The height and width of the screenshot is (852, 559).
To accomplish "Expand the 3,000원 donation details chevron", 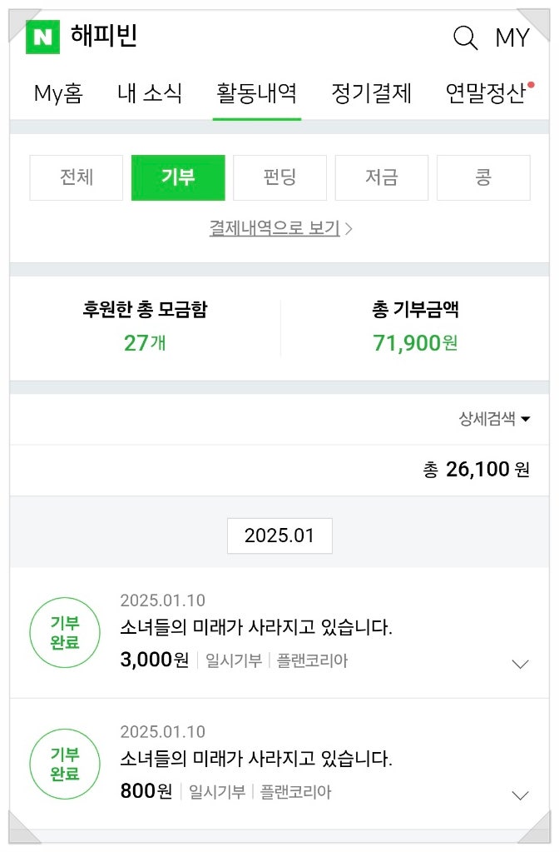I will (x=520, y=664).
